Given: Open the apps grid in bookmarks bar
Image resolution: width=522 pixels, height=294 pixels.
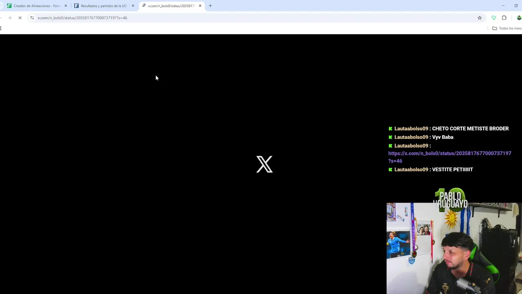Looking at the screenshot, I should (1, 28).
